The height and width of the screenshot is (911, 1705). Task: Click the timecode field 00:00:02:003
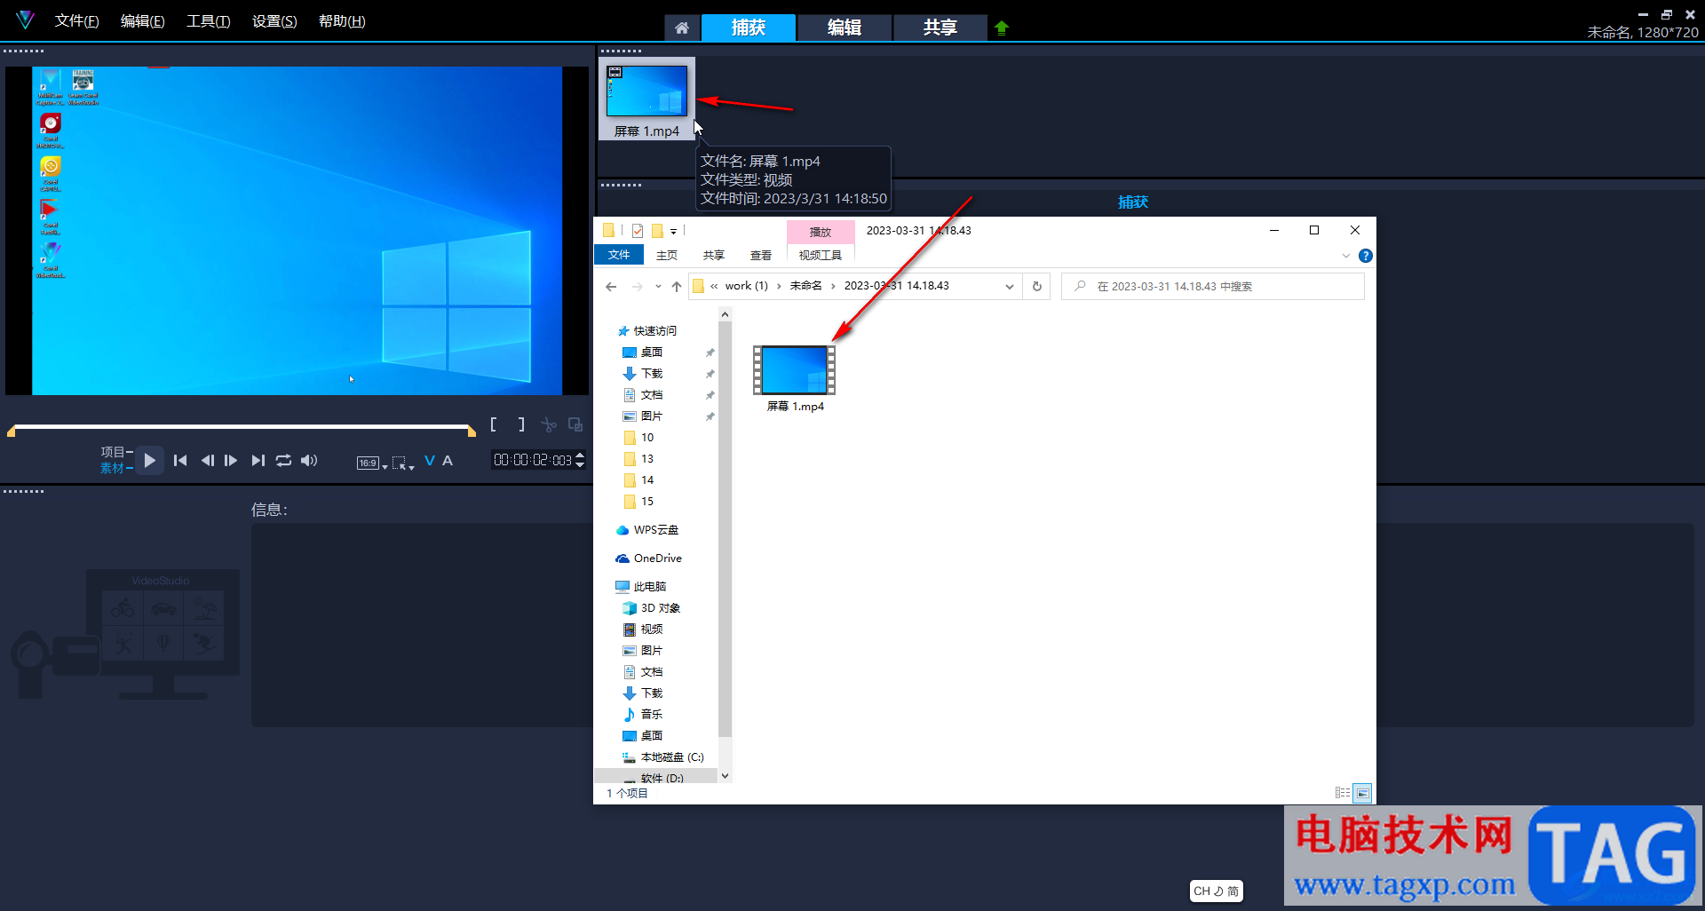pyautogui.click(x=533, y=460)
